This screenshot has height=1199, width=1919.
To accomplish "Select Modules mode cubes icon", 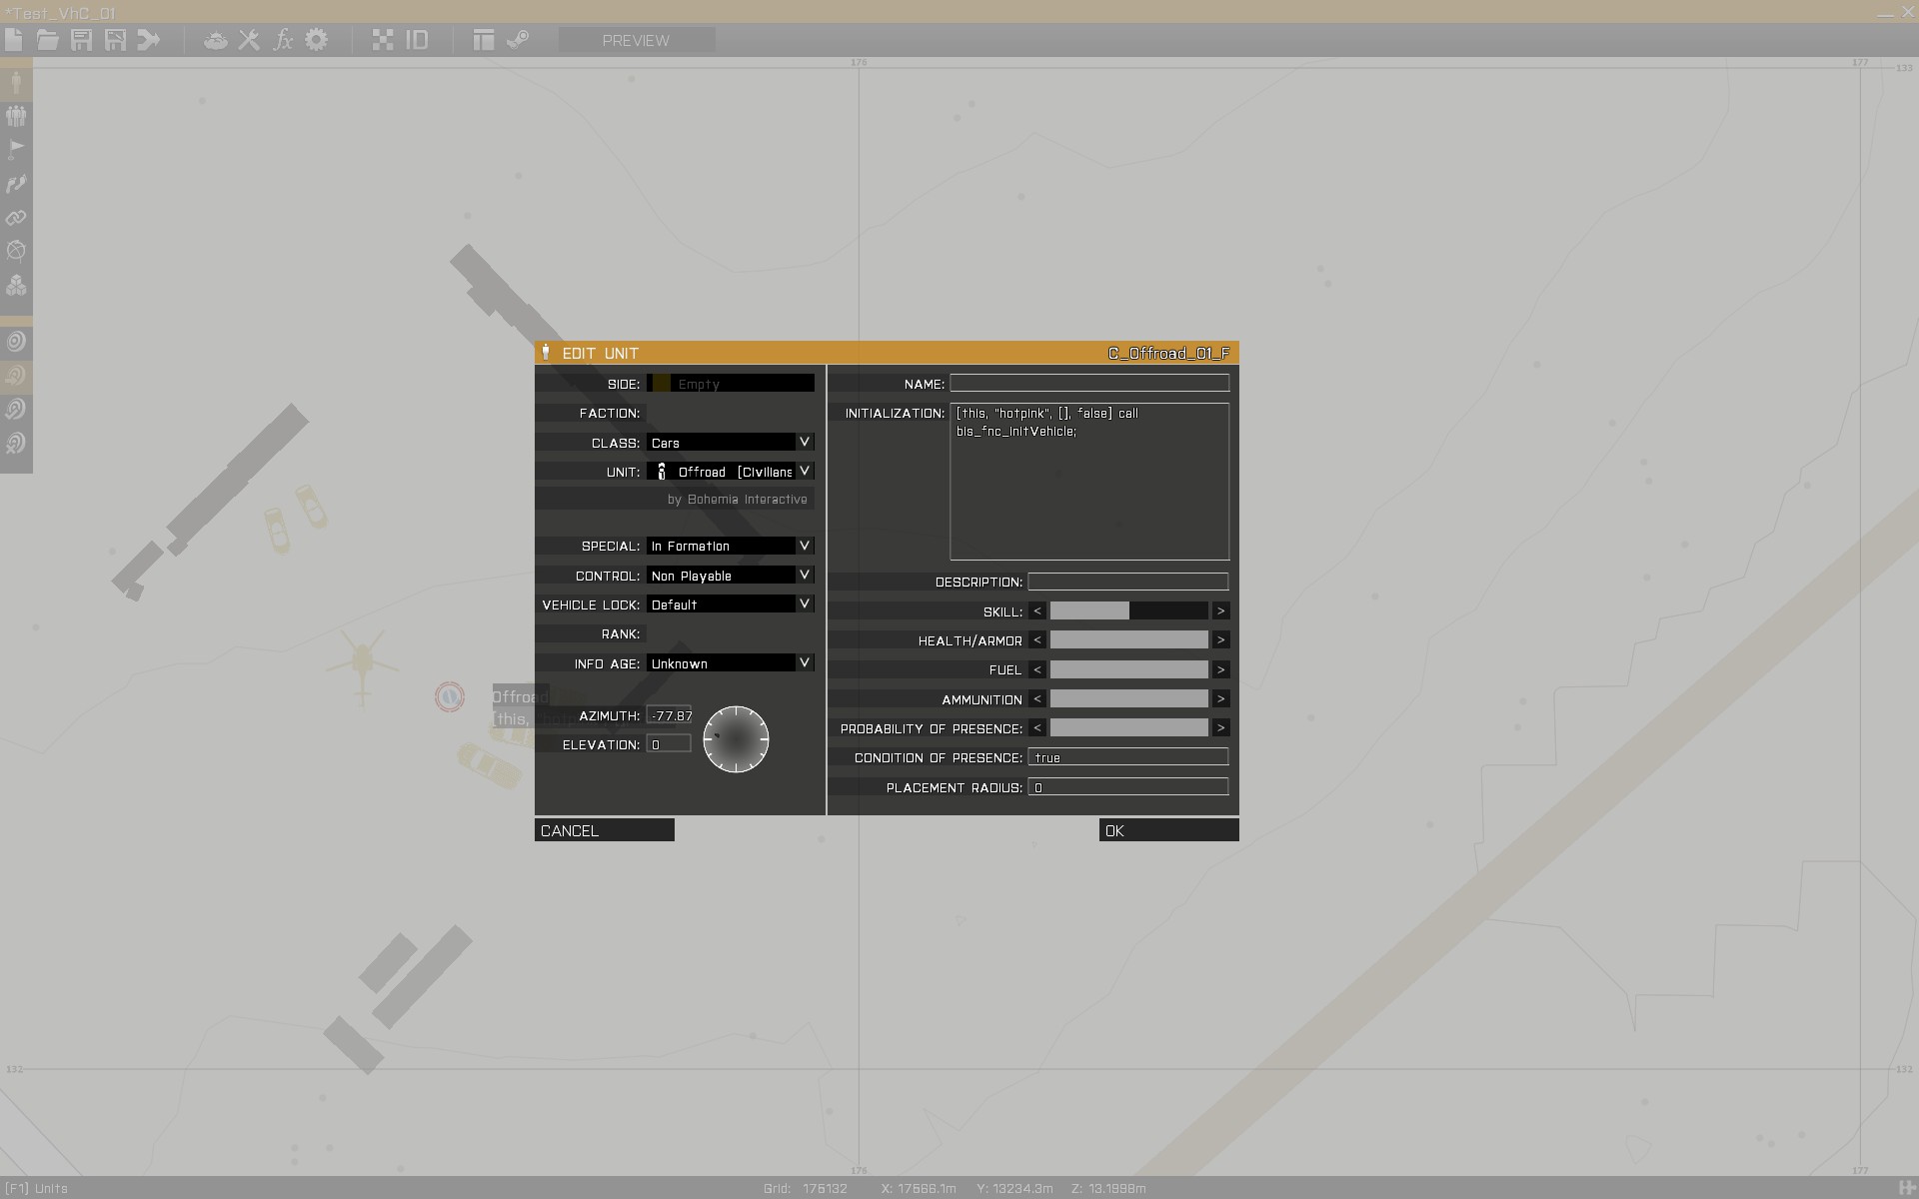I will point(15,286).
